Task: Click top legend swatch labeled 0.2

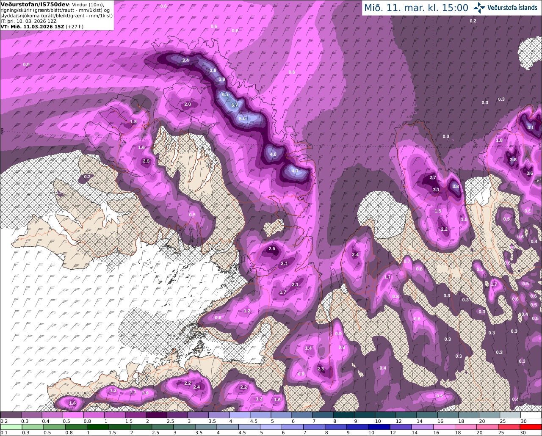Action: 11,415
